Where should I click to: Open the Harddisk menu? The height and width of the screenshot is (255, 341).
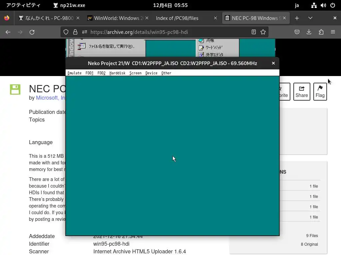click(118, 73)
